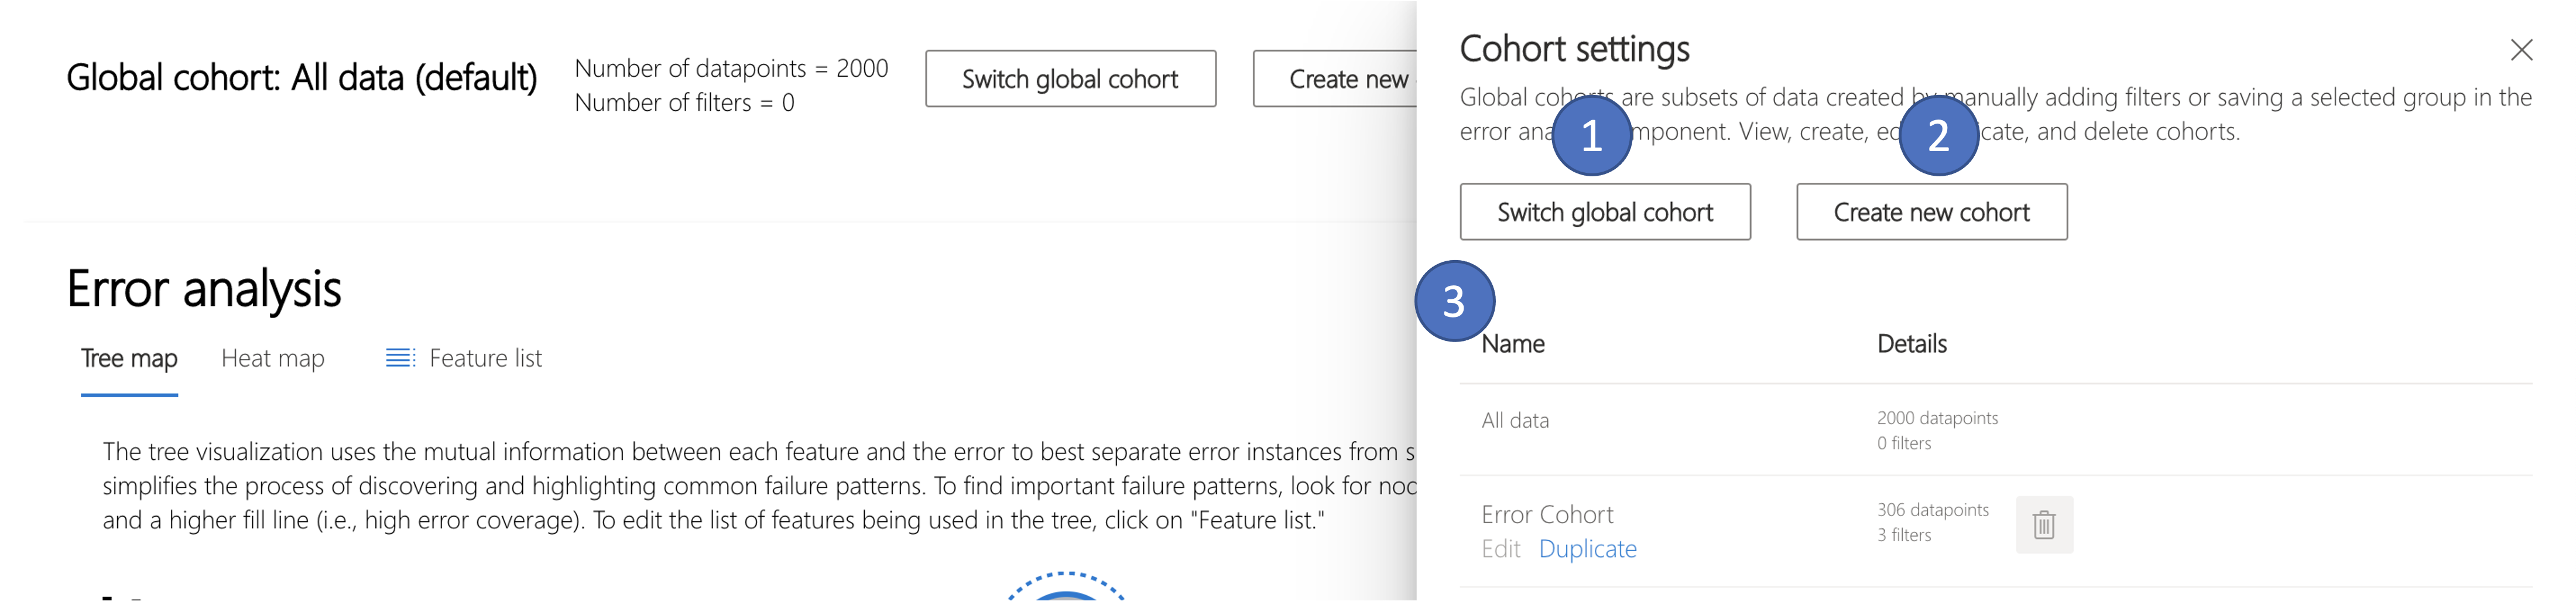Screen dimensions: 2576x601
Task: Open the Feature list label
Action: click(x=485, y=358)
